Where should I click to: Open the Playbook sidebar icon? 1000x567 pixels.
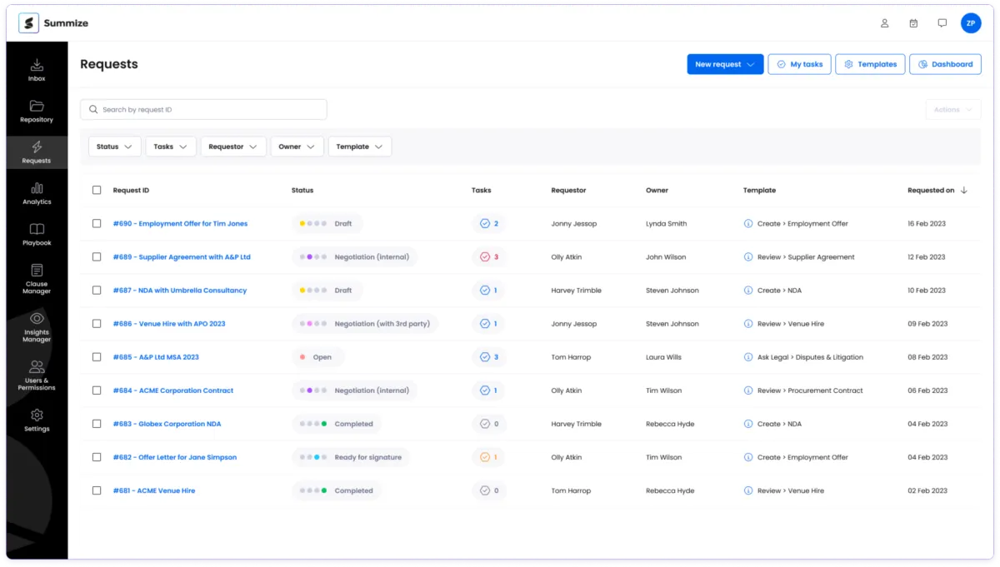[x=37, y=231]
